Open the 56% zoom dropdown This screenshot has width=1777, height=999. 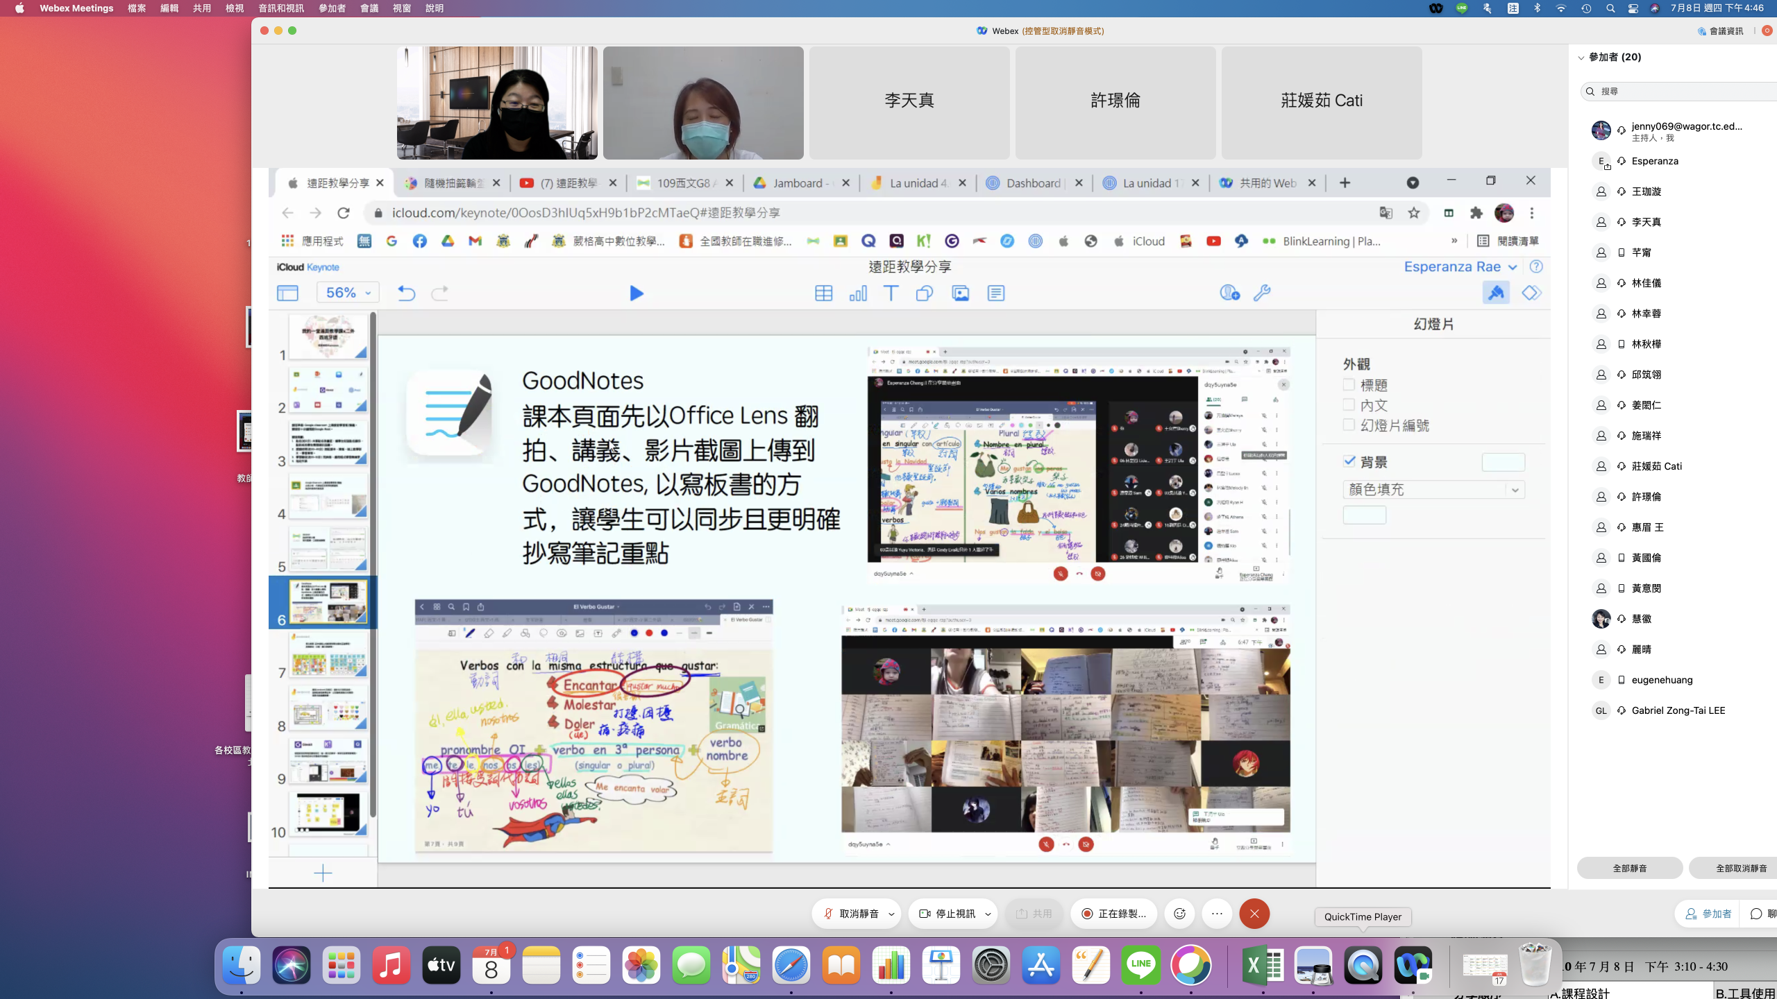click(348, 293)
